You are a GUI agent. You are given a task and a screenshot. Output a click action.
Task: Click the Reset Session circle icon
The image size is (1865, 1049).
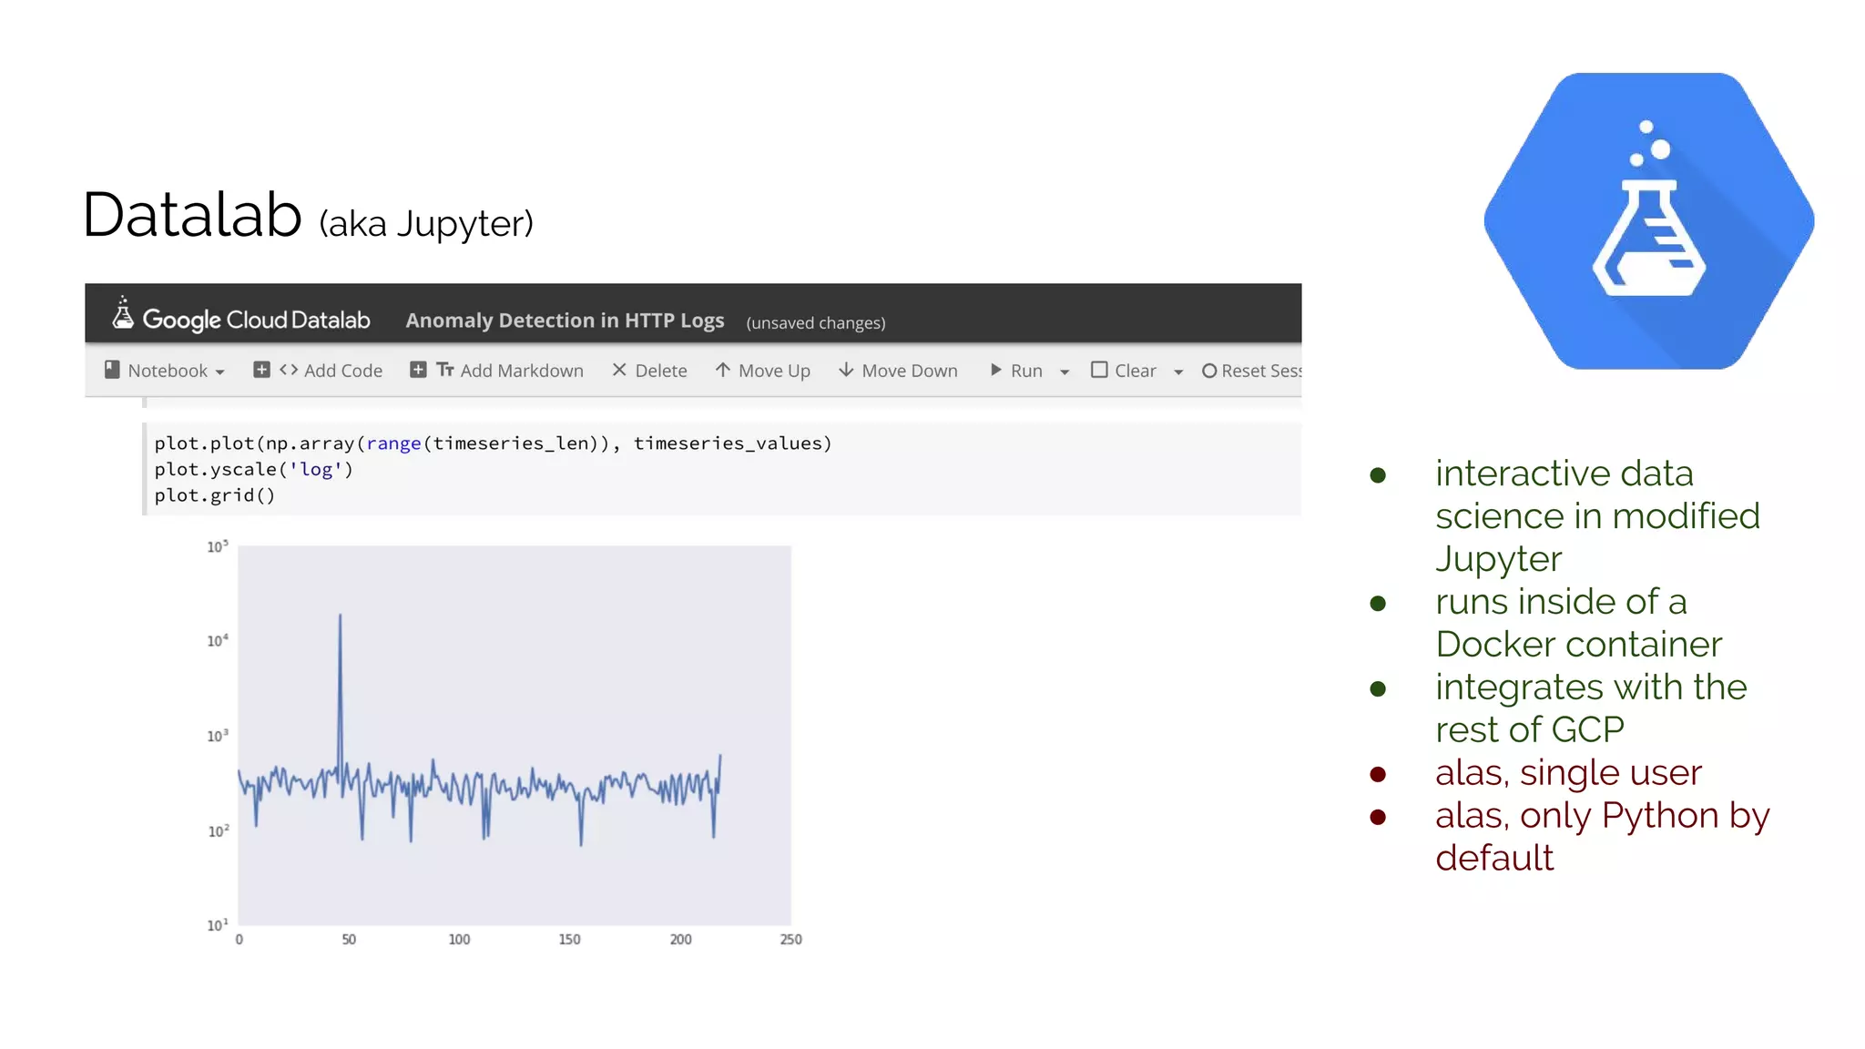(x=1209, y=371)
